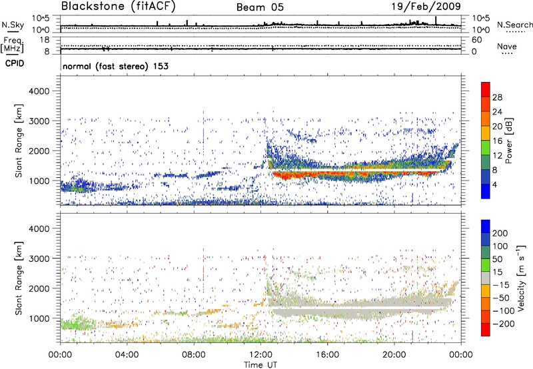Click the date "19/Feb/2009"
The height and width of the screenshot is (369, 533).
pos(426,7)
